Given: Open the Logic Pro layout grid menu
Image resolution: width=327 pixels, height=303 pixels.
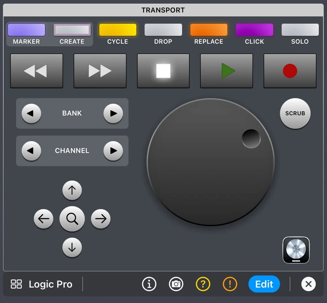Looking at the screenshot, I should pyautogui.click(x=16, y=284).
